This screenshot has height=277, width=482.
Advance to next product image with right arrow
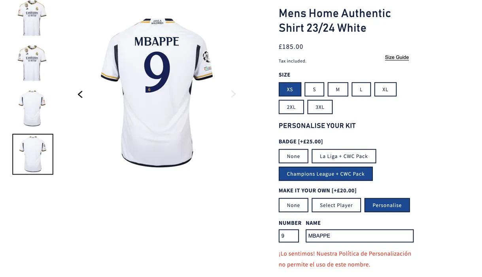click(x=233, y=94)
